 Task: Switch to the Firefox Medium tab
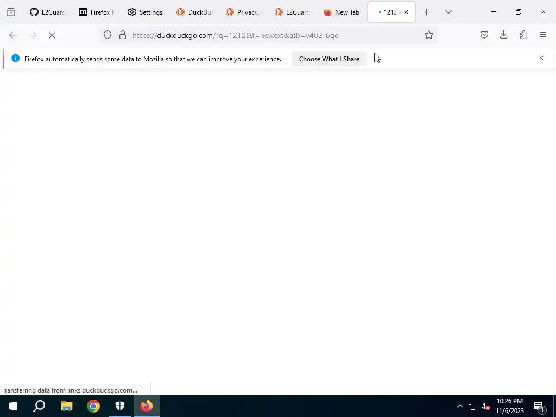click(97, 12)
